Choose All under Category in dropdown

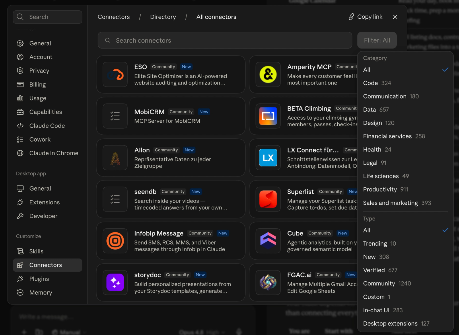click(405, 70)
